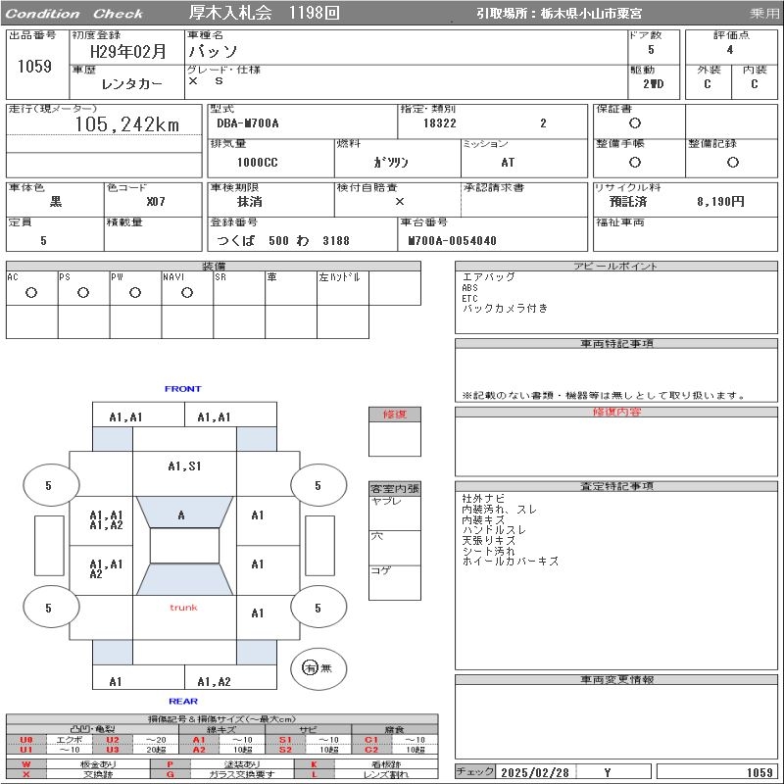Viewport: 784px width, 784px height.
Task: Click the 修復内容 section header
Action: pos(616,412)
